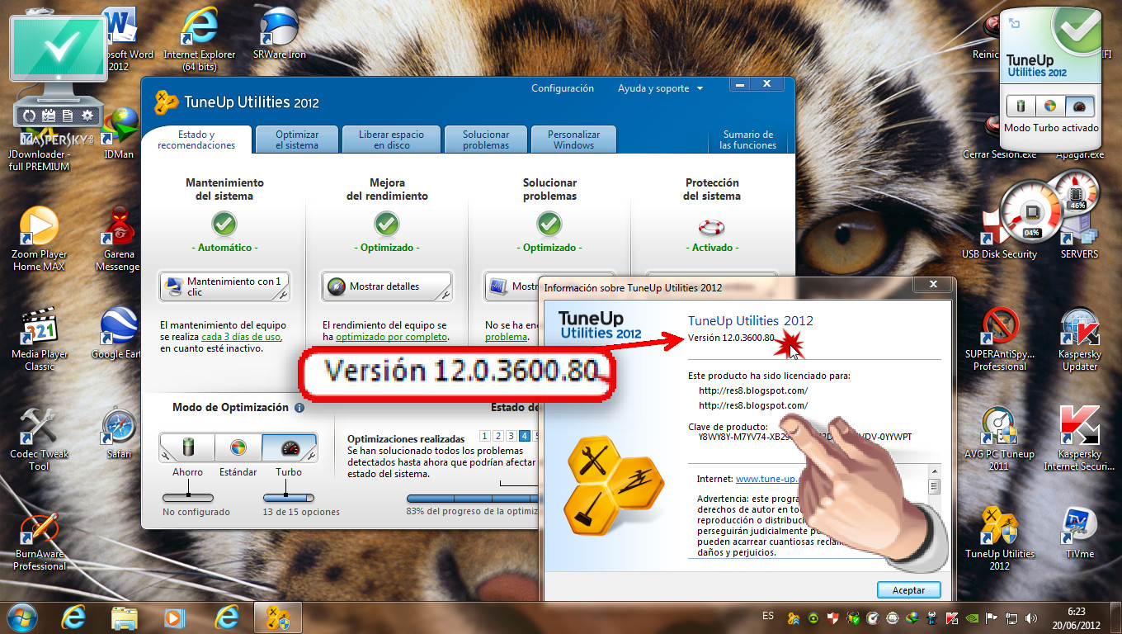The height and width of the screenshot is (634, 1122).
Task: Run Mantenimiento con 1 clic
Action: coord(224,286)
